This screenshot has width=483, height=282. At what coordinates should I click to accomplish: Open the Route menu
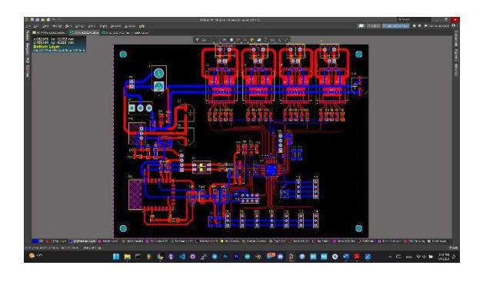tap(103, 26)
